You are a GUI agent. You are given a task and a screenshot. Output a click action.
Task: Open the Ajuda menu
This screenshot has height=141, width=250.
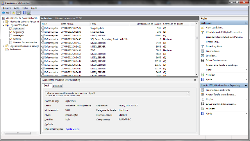[34, 8]
